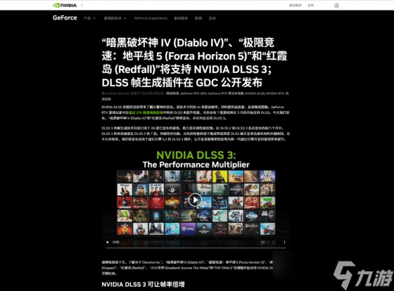Click the NVIDIA logo in the top bar

pos(65,5)
